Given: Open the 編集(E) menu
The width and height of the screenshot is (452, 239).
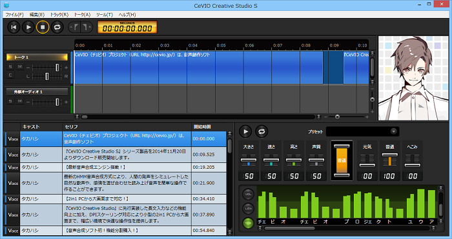Looking at the screenshot, I should [37, 14].
